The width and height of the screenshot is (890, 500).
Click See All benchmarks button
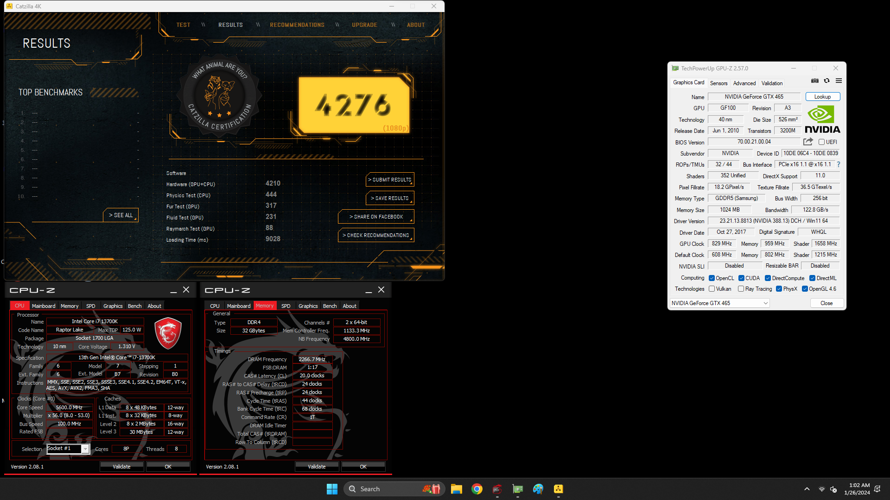(x=121, y=215)
